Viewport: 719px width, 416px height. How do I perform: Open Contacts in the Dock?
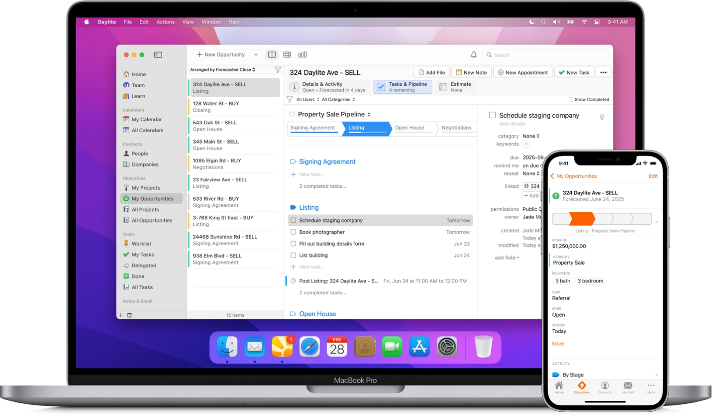tap(364, 347)
